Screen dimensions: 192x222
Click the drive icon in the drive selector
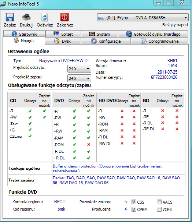pyautogui.click(x=101, y=18)
